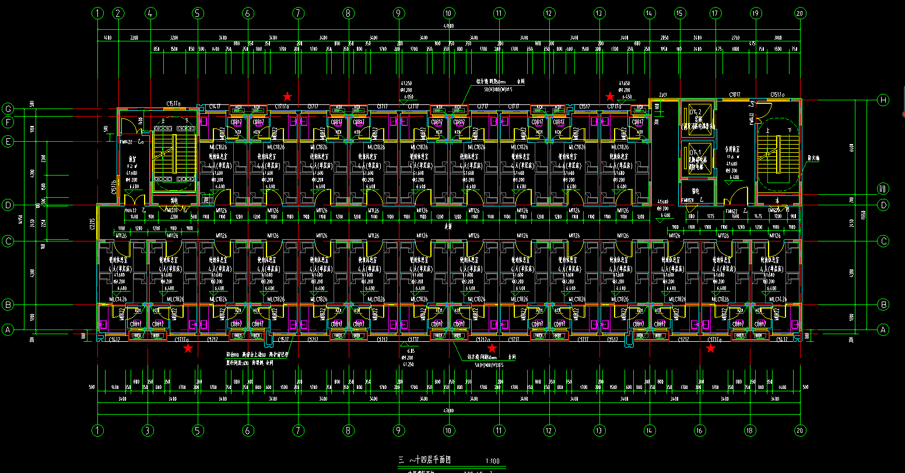This screenshot has width=905, height=473.
Task: Click the 1:100 scale text by the title
Action: pyautogui.click(x=492, y=461)
